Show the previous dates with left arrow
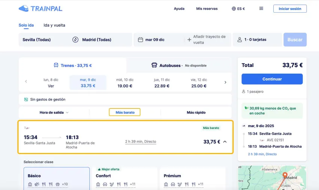 pyautogui.click(x=26, y=82)
